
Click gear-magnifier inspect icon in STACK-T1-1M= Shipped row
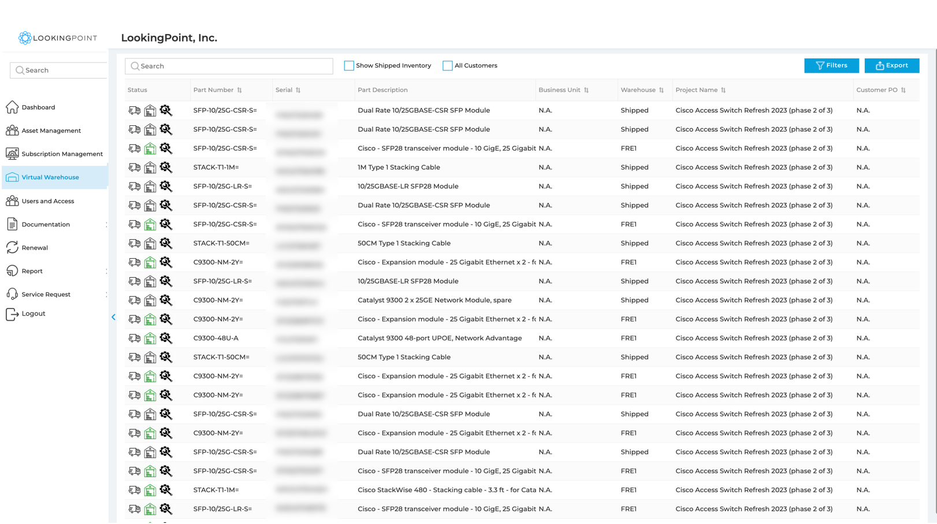(166, 168)
